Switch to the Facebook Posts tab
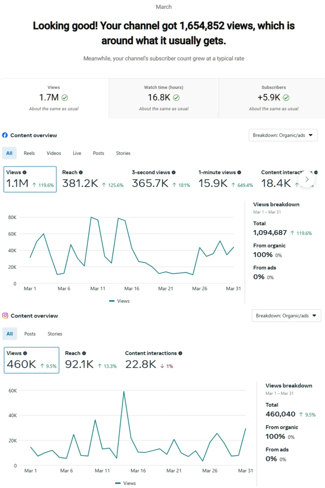The width and height of the screenshot is (325, 488). 98,153
